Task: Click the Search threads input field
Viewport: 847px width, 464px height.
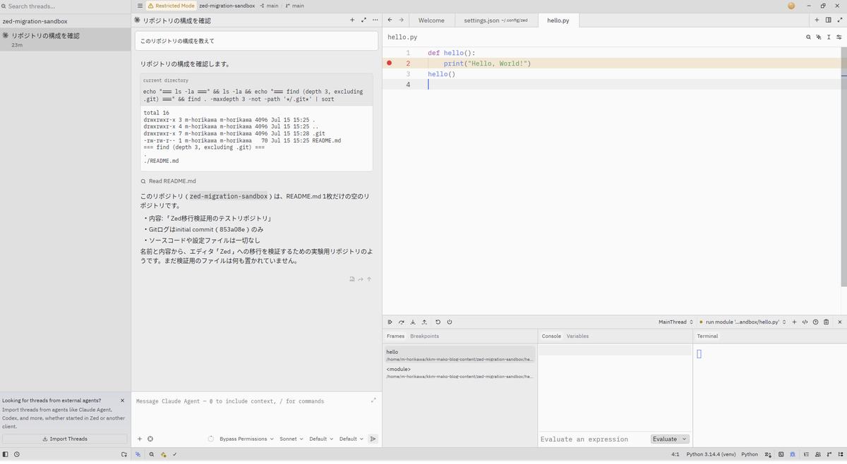Action: [x=65, y=6]
